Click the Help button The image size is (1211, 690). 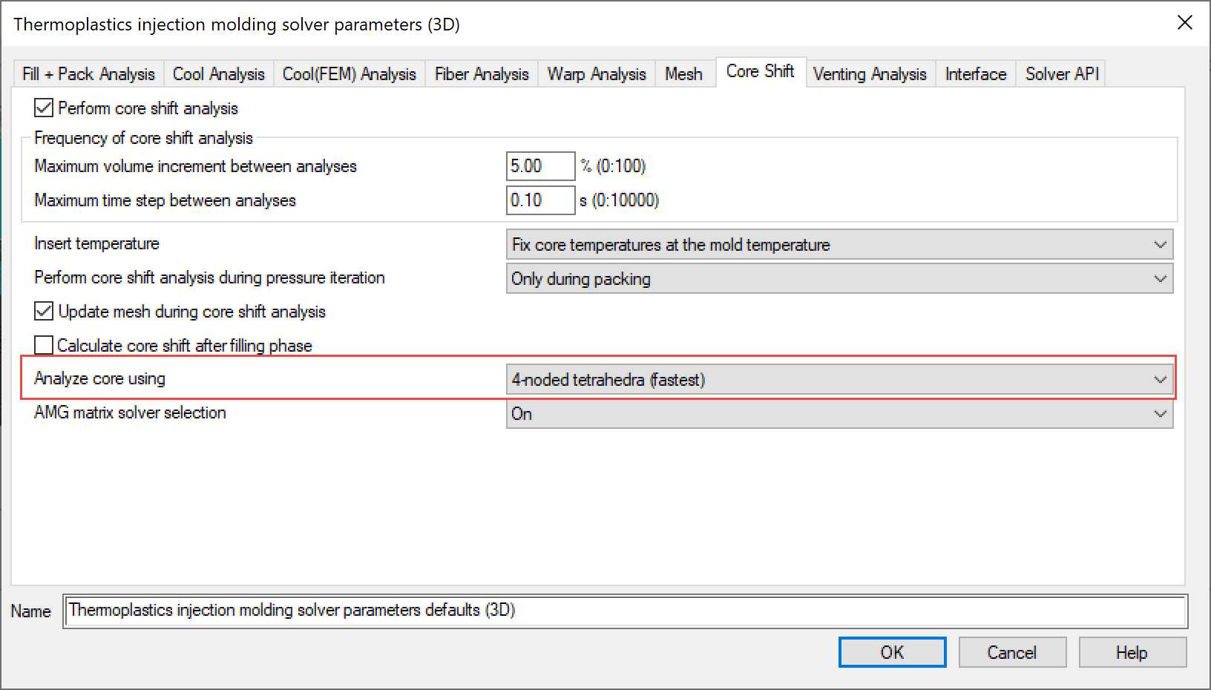[x=1132, y=651]
